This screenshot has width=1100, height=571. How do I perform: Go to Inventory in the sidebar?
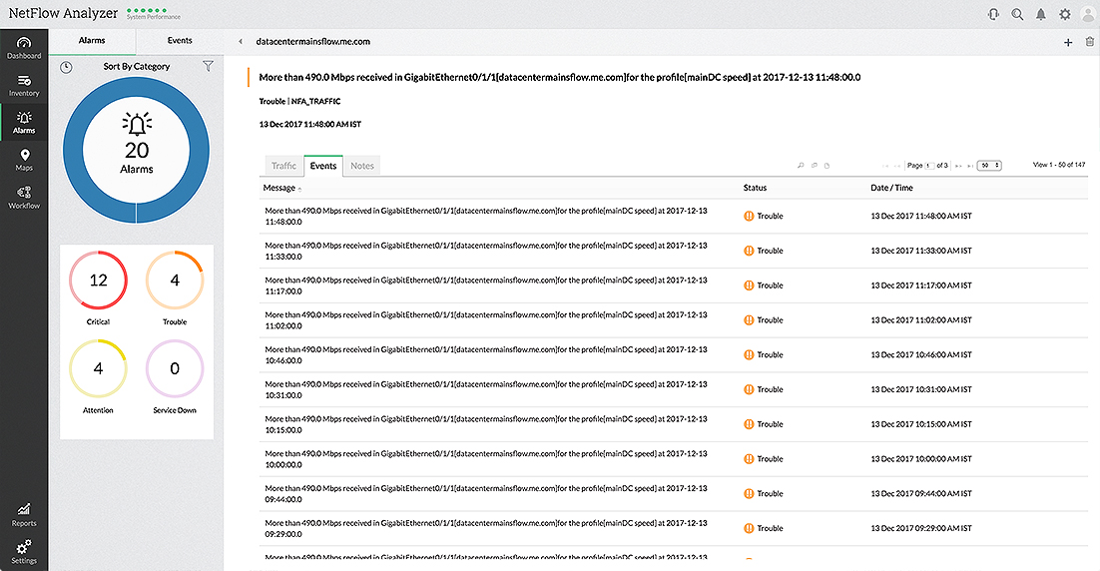click(24, 85)
